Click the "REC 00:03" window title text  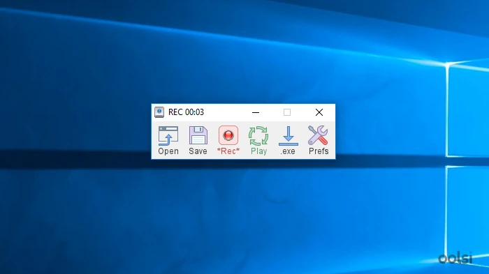186,112
